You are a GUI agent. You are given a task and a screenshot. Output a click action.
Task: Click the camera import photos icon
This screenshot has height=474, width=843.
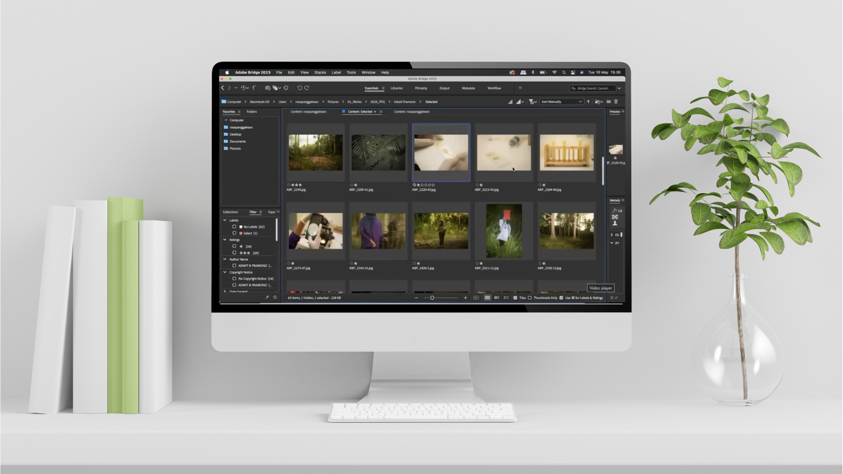click(268, 88)
